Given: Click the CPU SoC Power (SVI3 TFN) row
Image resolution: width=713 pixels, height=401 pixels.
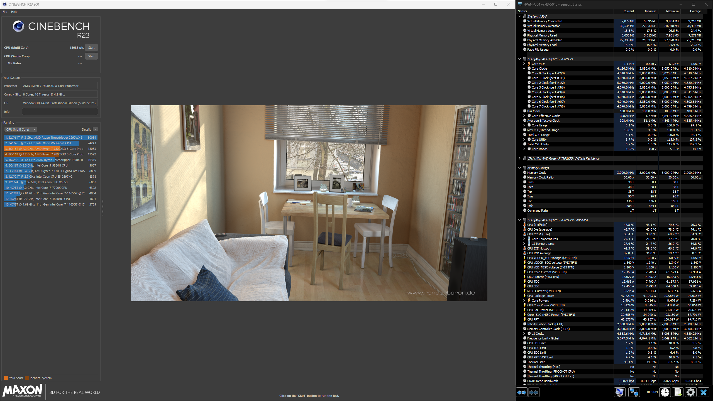Looking at the screenshot, I should 610,310.
